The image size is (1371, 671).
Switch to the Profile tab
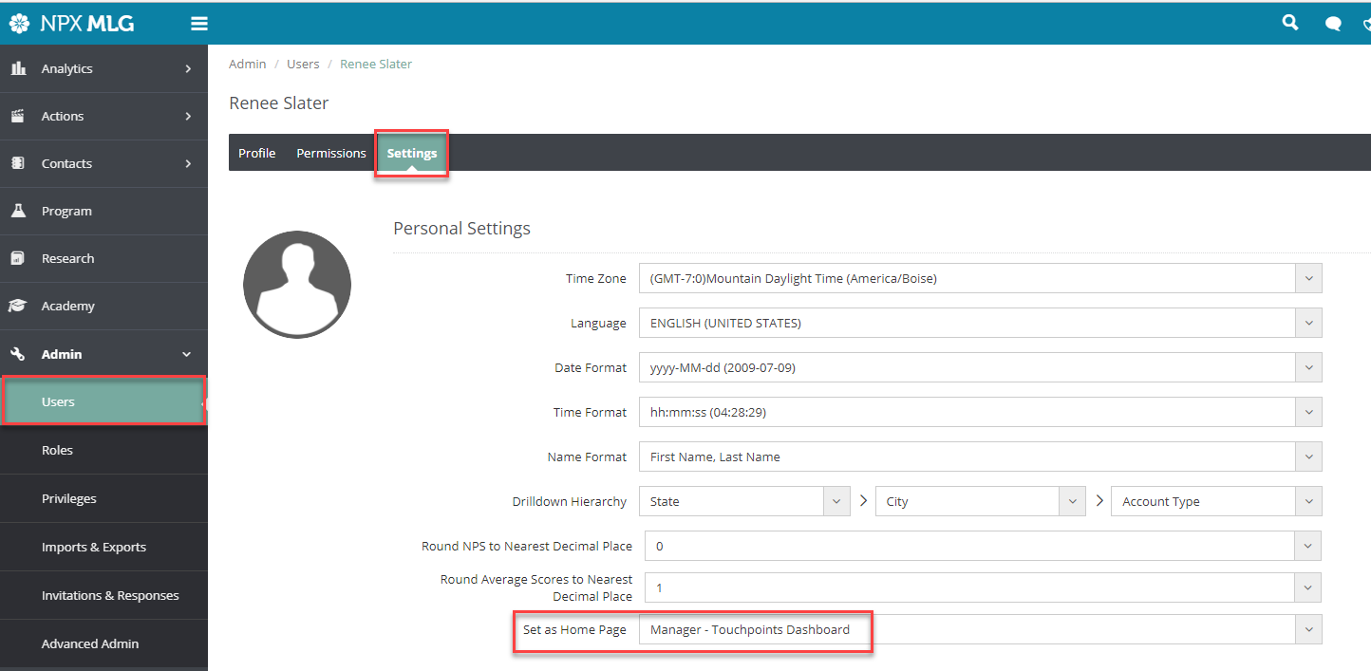(256, 153)
